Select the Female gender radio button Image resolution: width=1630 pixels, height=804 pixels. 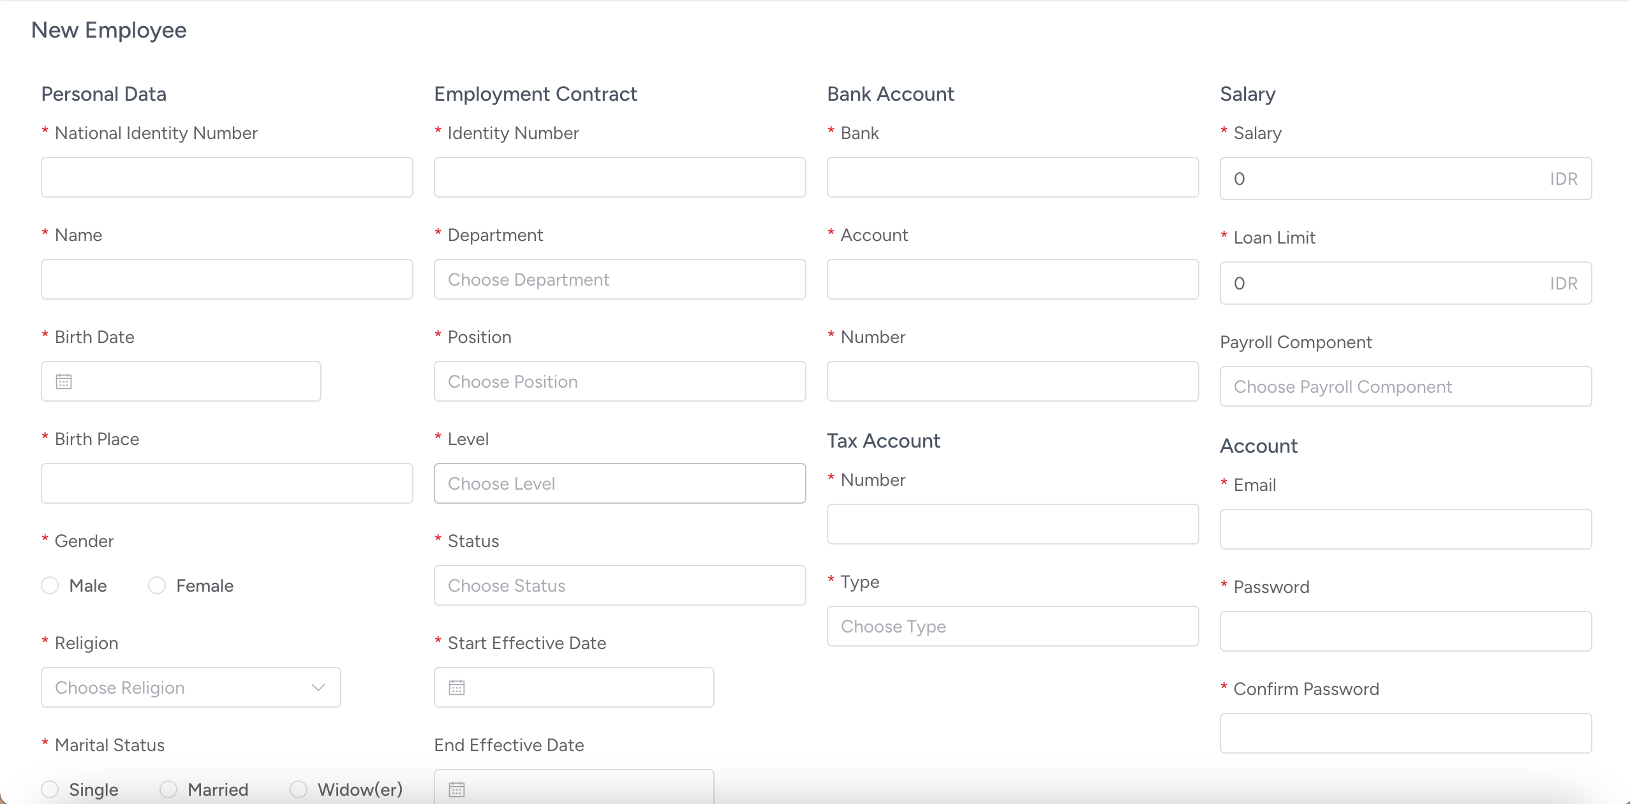click(x=157, y=585)
